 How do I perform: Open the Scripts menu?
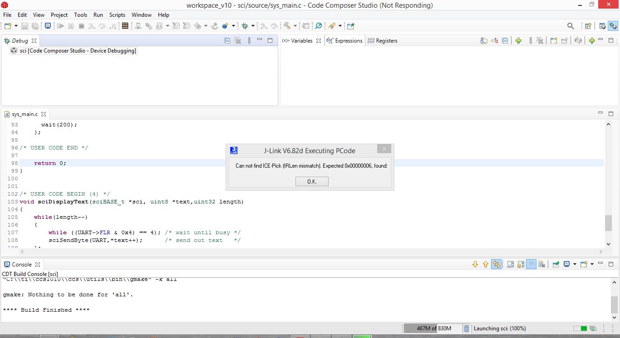click(x=117, y=14)
